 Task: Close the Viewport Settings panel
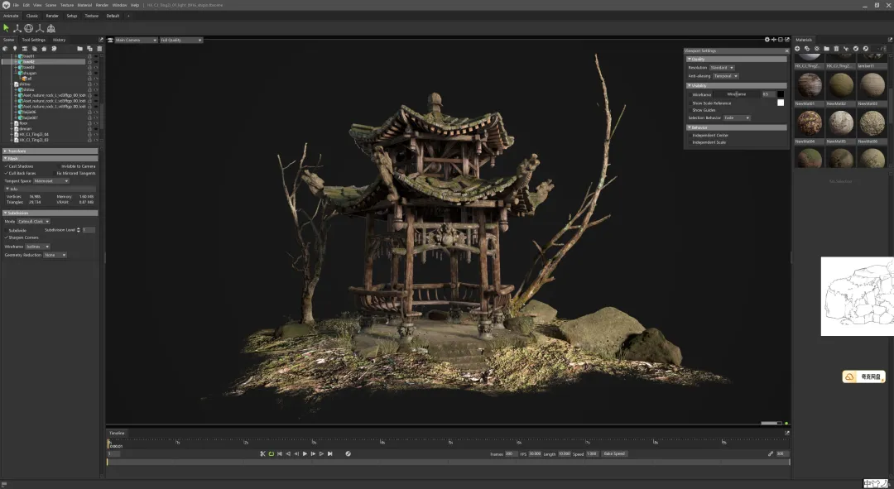[x=787, y=50]
